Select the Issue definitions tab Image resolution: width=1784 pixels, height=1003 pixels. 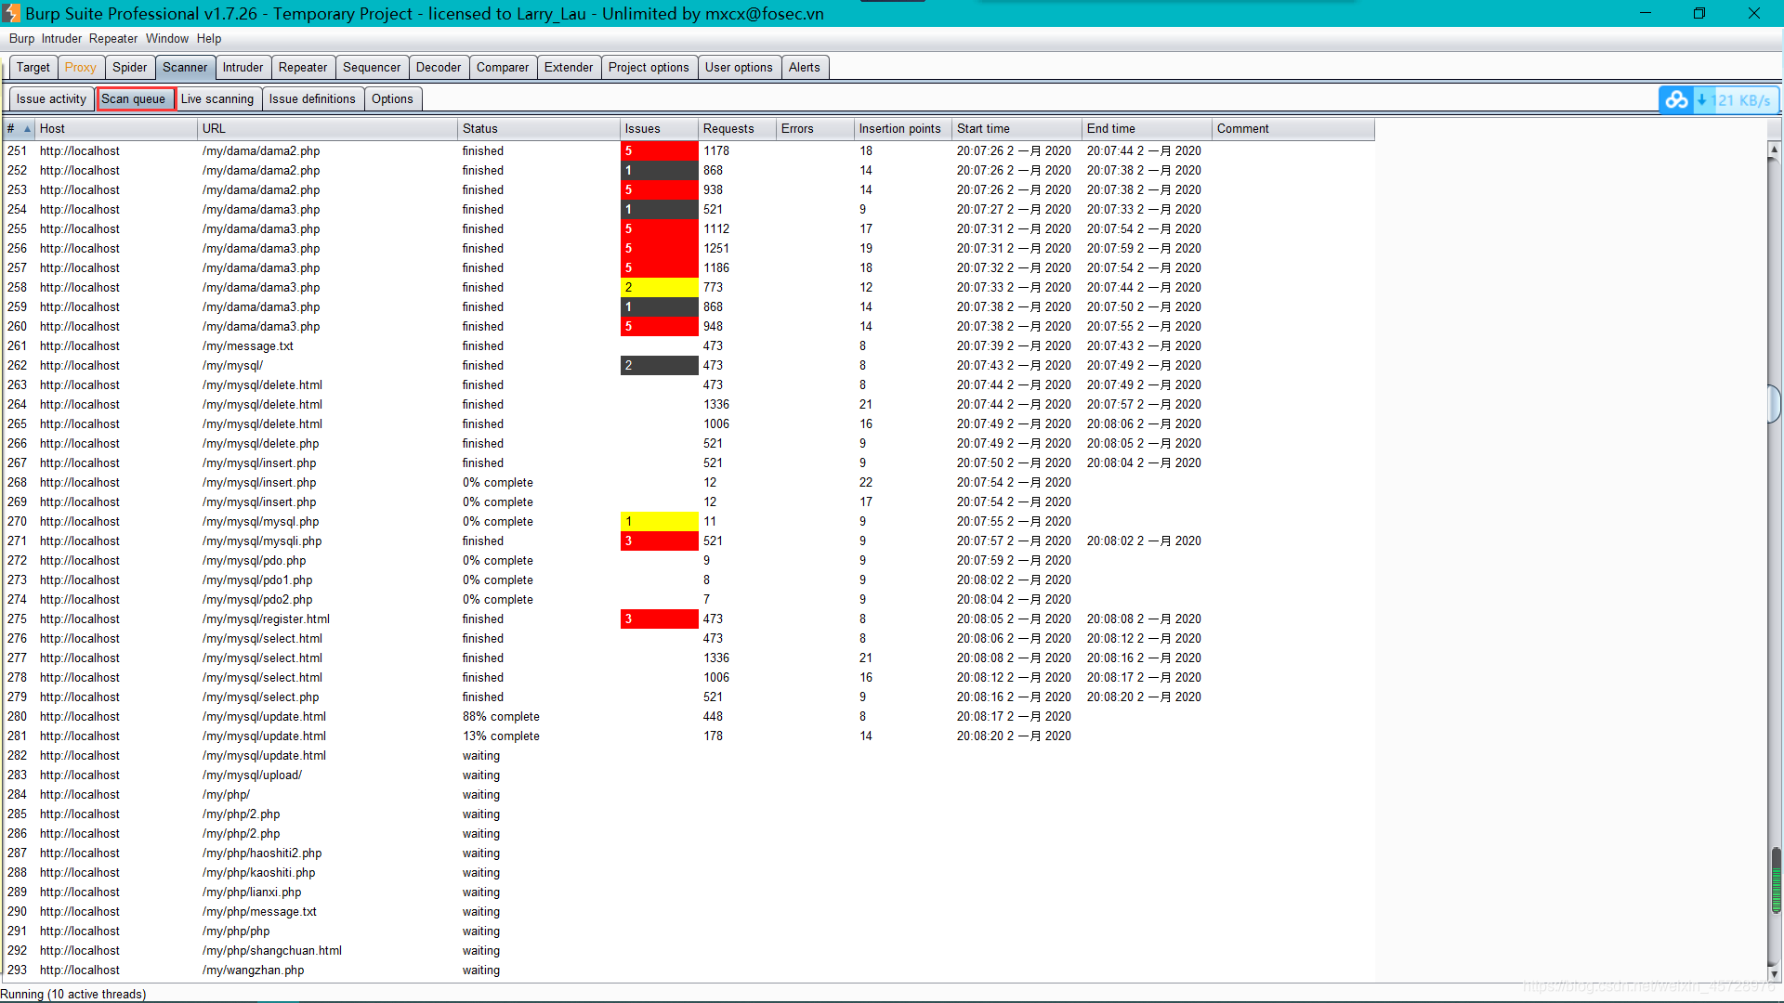pos(311,98)
